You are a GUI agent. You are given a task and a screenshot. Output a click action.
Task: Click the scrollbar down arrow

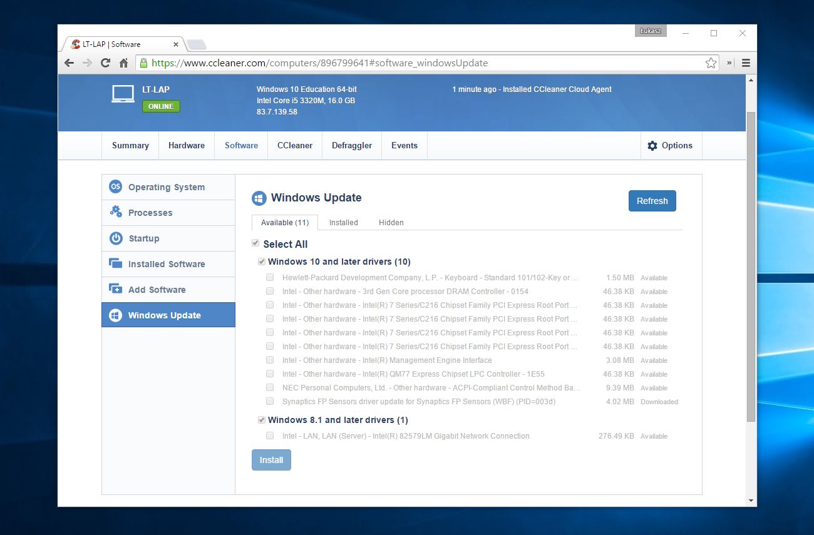click(x=751, y=501)
